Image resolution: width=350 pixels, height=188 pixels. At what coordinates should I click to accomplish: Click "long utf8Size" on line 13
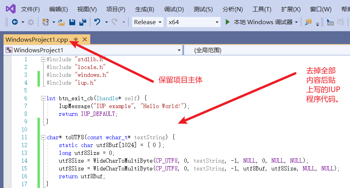click(79, 153)
